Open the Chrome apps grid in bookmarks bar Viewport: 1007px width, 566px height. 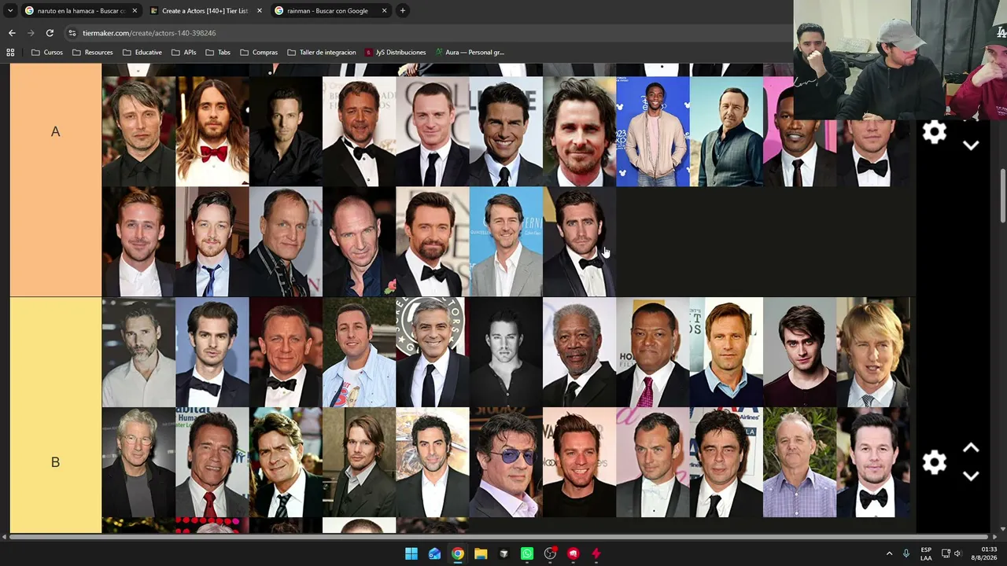click(10, 53)
